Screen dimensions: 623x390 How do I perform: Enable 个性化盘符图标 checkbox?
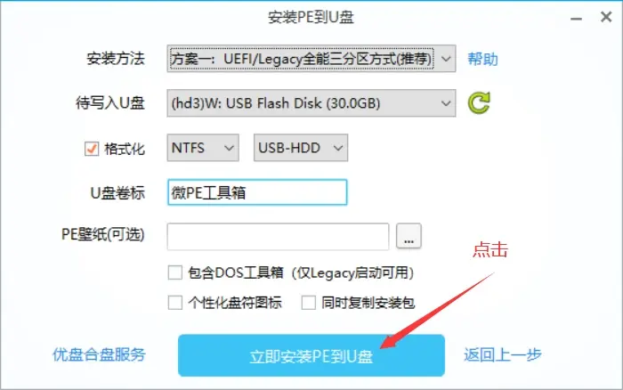coord(174,303)
